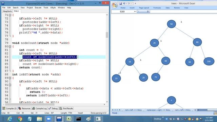Open File Explorer folder taskbar icon
The height and width of the screenshot is (122, 217).
(x=39, y=119)
